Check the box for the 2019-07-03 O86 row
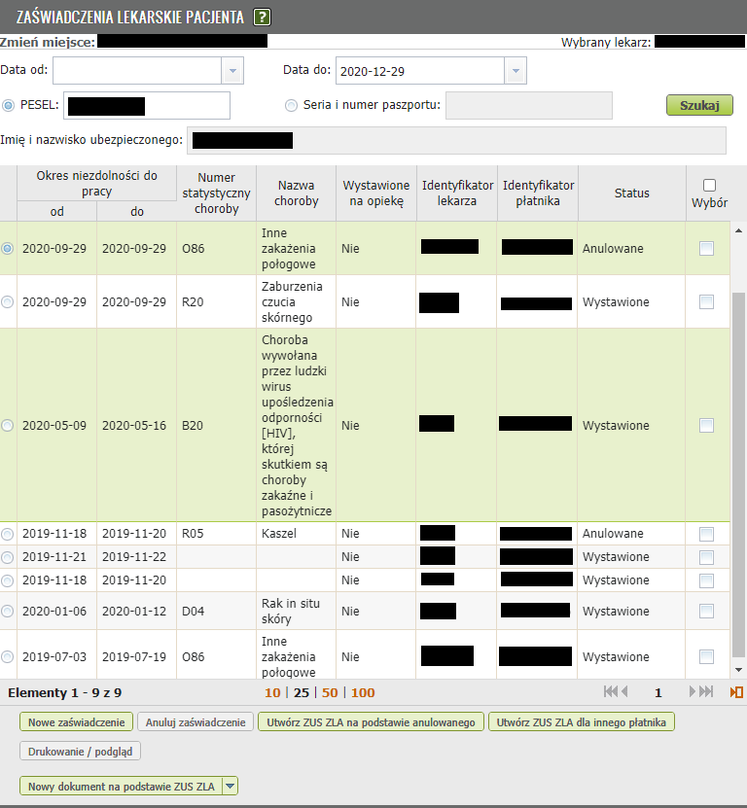 click(x=706, y=657)
